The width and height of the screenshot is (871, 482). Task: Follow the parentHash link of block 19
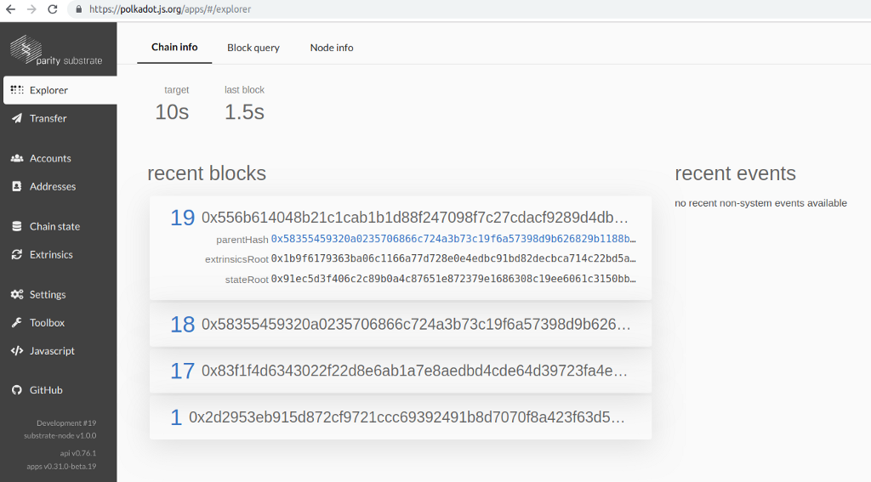click(453, 240)
